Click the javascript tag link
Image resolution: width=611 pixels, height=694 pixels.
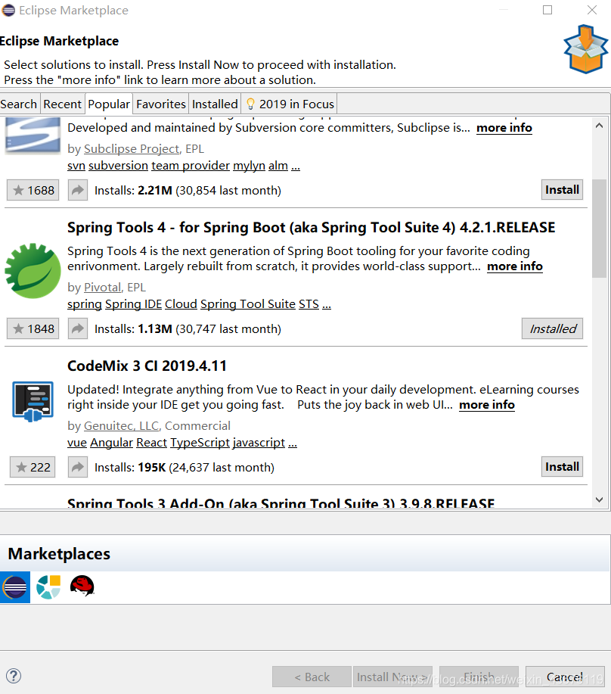point(259,443)
